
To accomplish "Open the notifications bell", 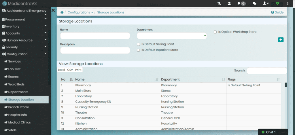I will point(239,3).
